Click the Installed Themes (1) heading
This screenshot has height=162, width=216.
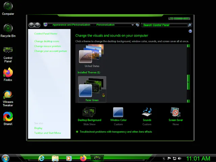point(89,72)
